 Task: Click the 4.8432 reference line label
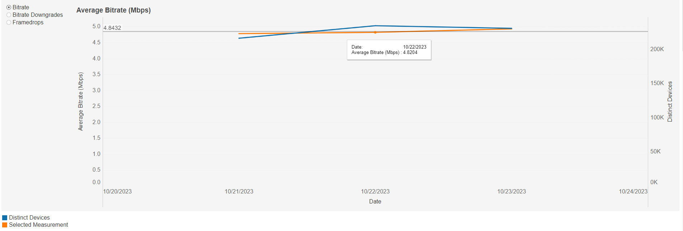[x=112, y=28]
